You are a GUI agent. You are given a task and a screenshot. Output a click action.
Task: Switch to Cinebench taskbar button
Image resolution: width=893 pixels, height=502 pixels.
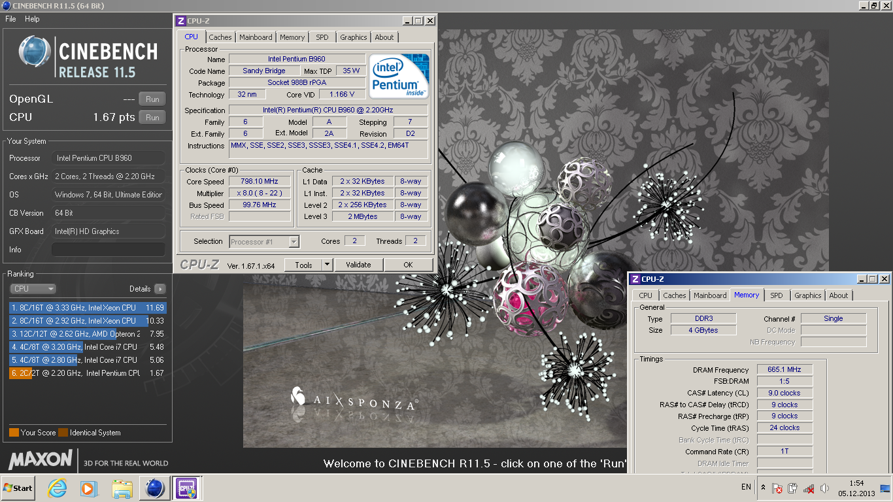pyautogui.click(x=155, y=488)
